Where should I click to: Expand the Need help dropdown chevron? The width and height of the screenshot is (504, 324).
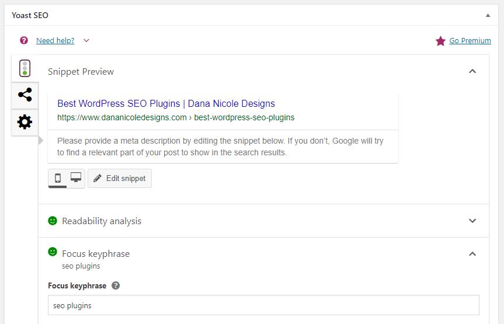pyautogui.click(x=86, y=40)
